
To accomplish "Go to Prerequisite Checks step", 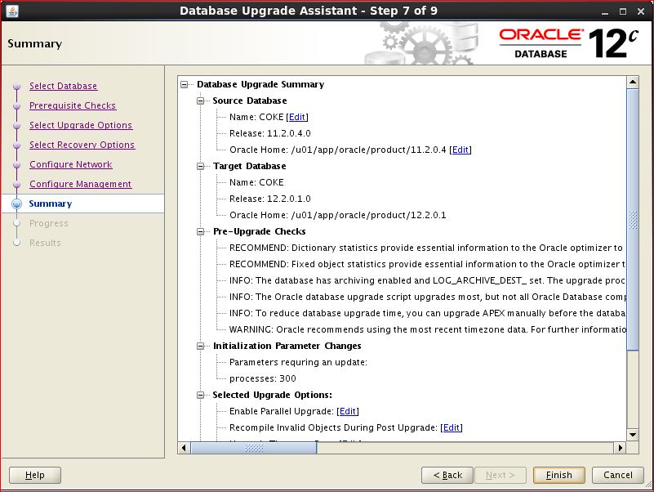I will [73, 105].
